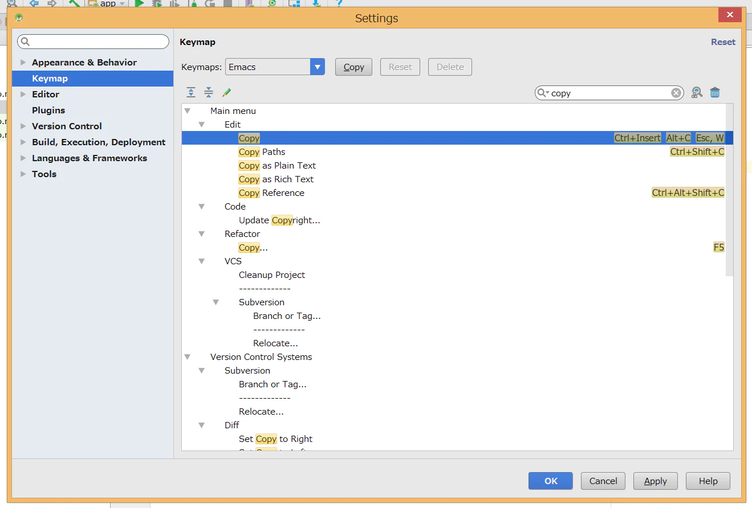Expand the Appearance & Behavior section

point(23,62)
